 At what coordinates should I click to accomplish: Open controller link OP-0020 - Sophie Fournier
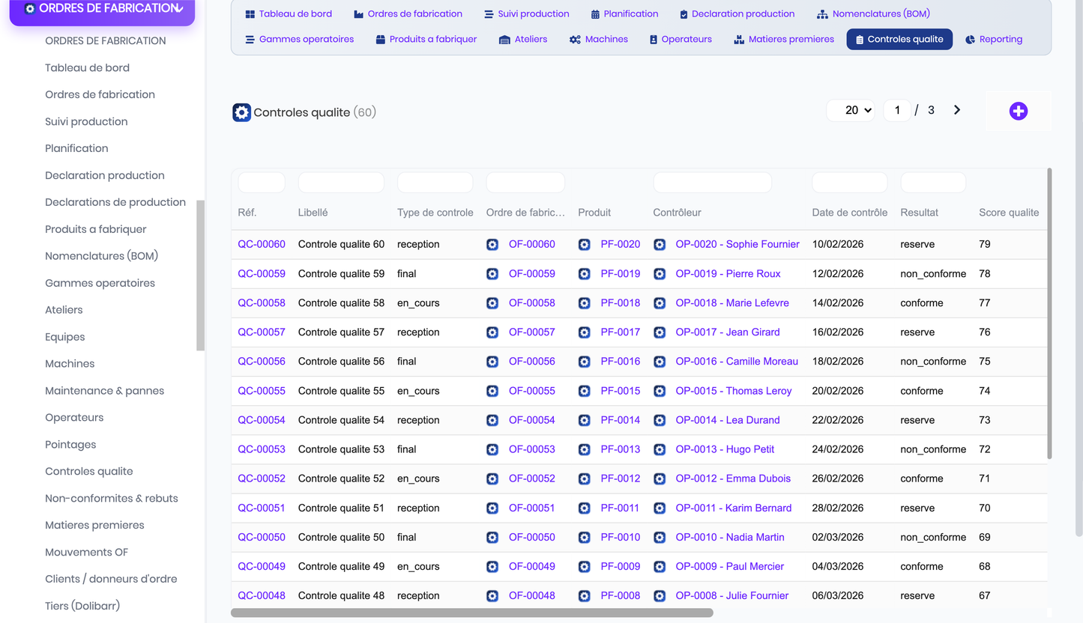point(737,244)
